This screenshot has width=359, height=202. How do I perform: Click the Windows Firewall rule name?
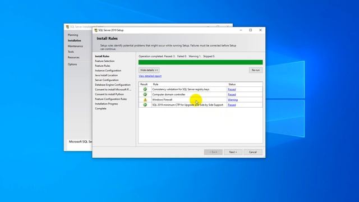pyautogui.click(x=162, y=100)
